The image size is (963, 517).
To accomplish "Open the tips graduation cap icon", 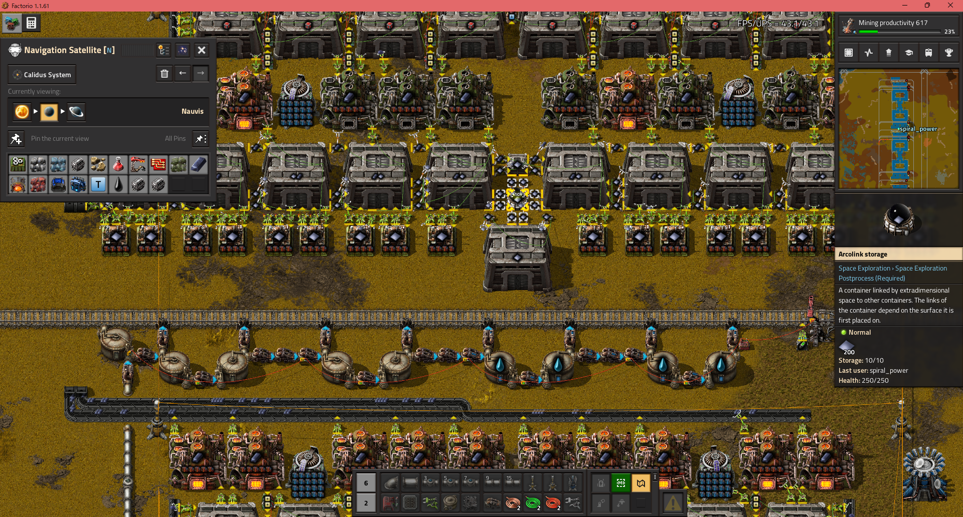I will click(909, 53).
